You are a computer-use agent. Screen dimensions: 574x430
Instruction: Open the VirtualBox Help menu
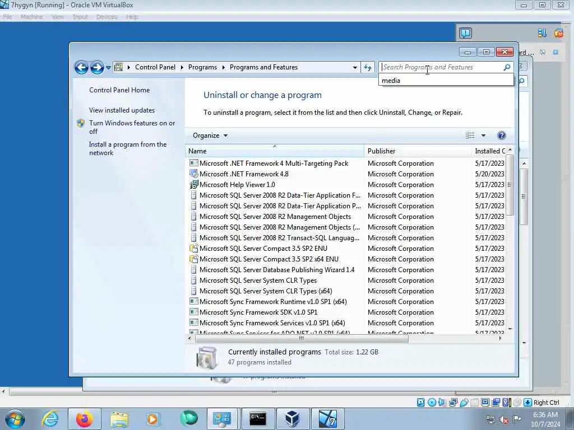[132, 17]
